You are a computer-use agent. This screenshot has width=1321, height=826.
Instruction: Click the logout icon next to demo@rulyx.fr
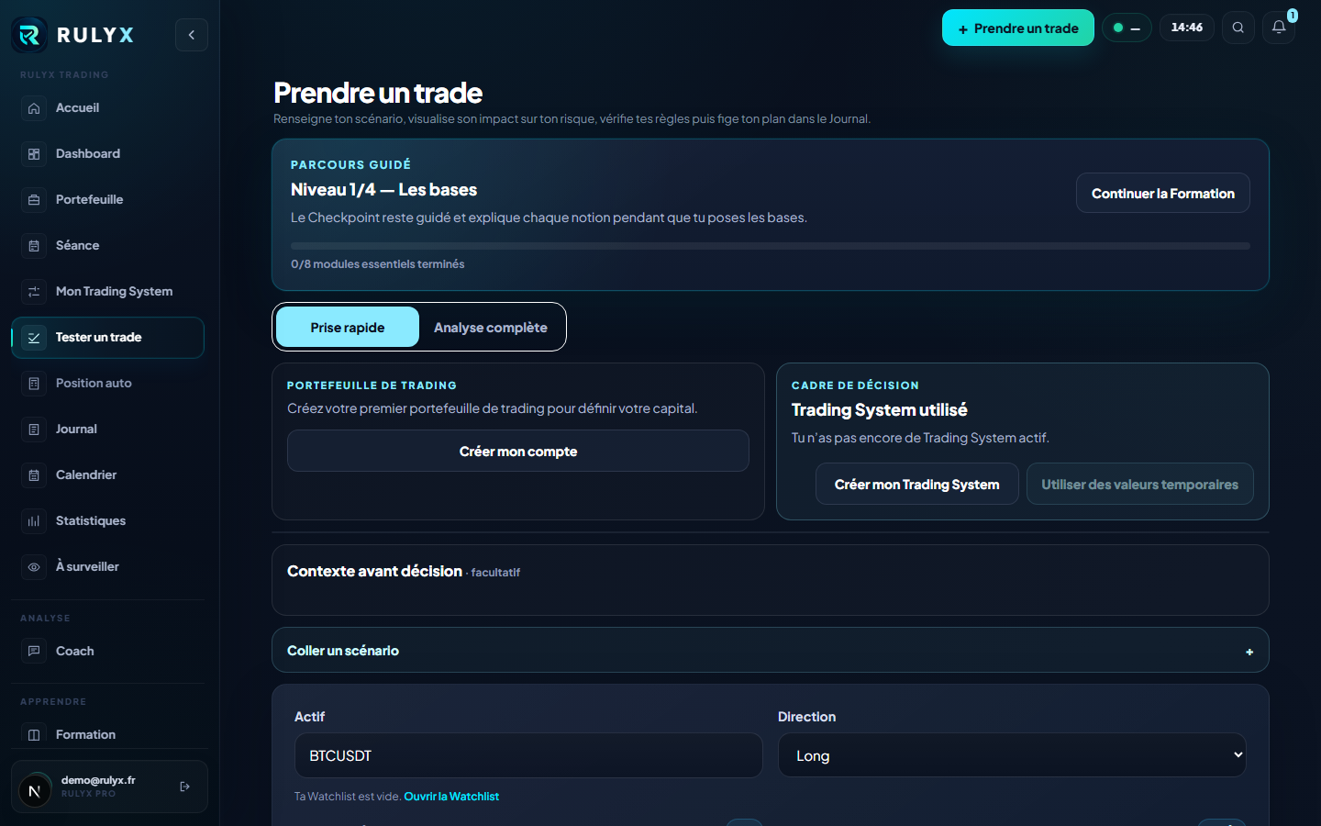tap(185, 787)
